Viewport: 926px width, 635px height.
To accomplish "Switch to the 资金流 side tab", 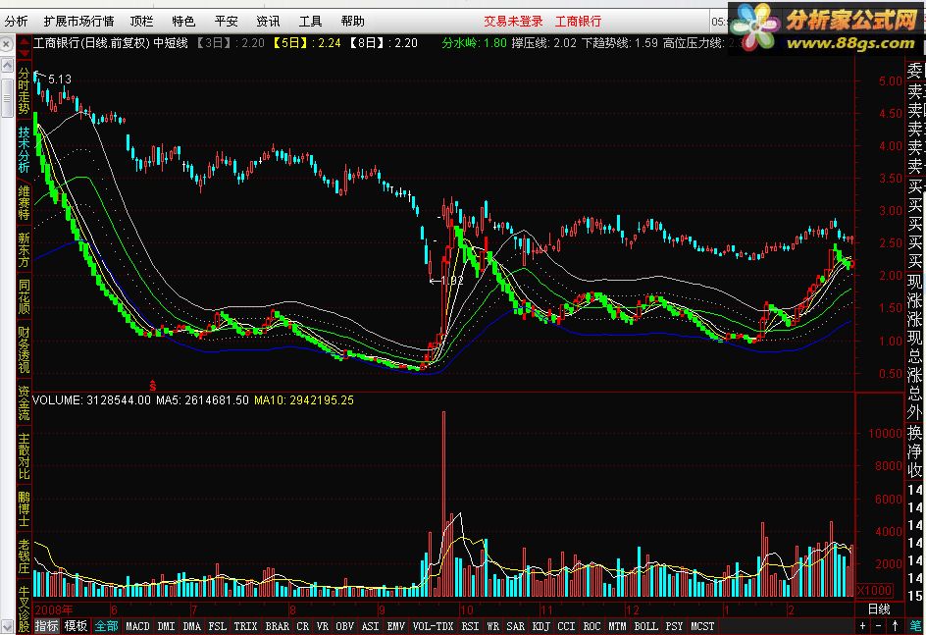I will click(x=24, y=403).
